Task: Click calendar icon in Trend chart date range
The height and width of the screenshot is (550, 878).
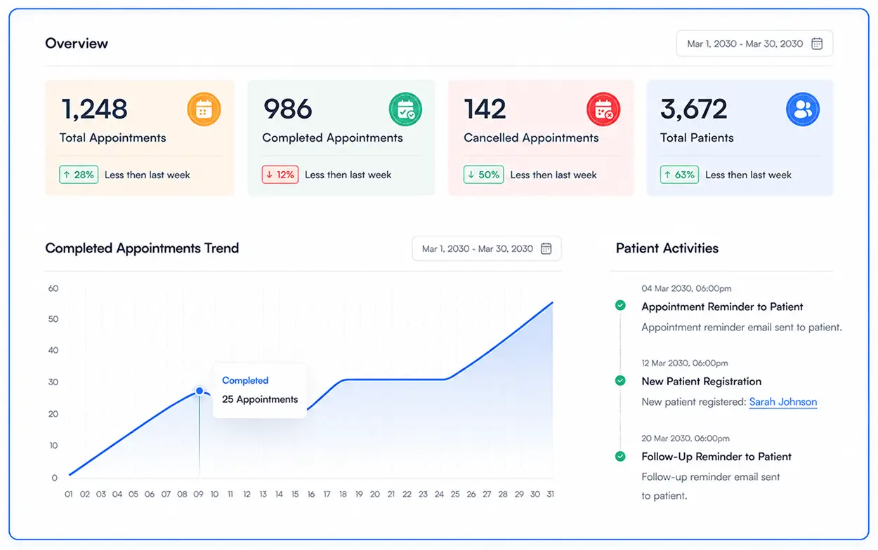Action: [546, 248]
